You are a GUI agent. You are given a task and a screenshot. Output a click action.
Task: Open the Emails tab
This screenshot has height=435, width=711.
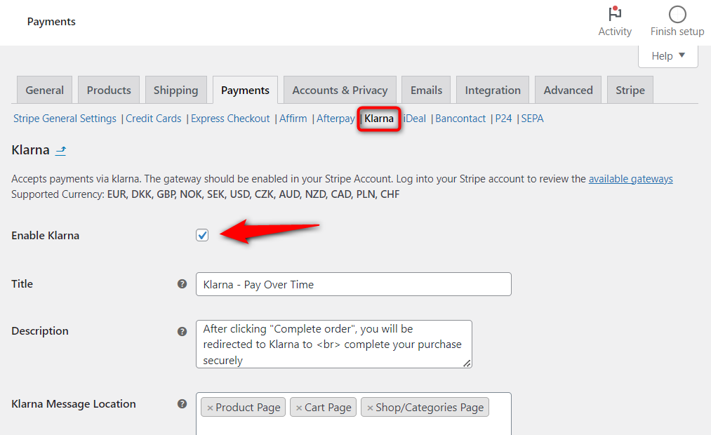[x=426, y=91]
